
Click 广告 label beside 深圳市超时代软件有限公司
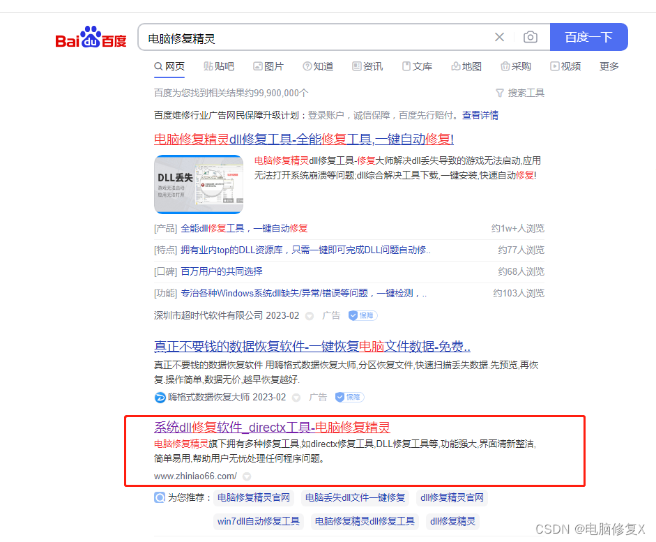(x=331, y=315)
